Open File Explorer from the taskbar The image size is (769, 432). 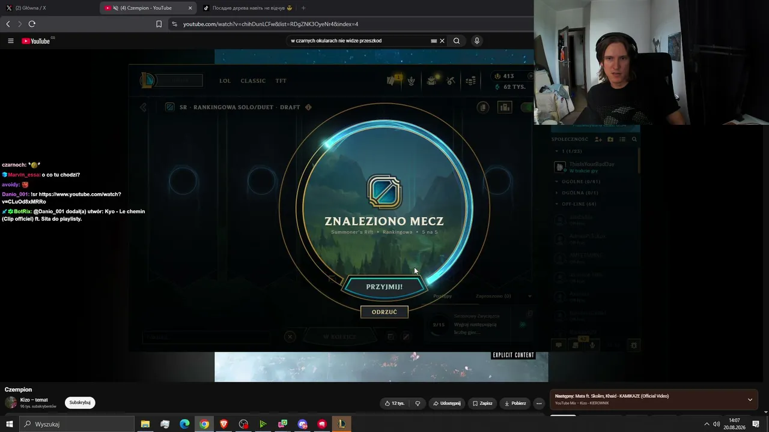coord(145,424)
